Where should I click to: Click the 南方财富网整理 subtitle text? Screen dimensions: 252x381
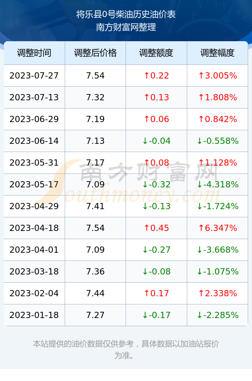pos(126,27)
